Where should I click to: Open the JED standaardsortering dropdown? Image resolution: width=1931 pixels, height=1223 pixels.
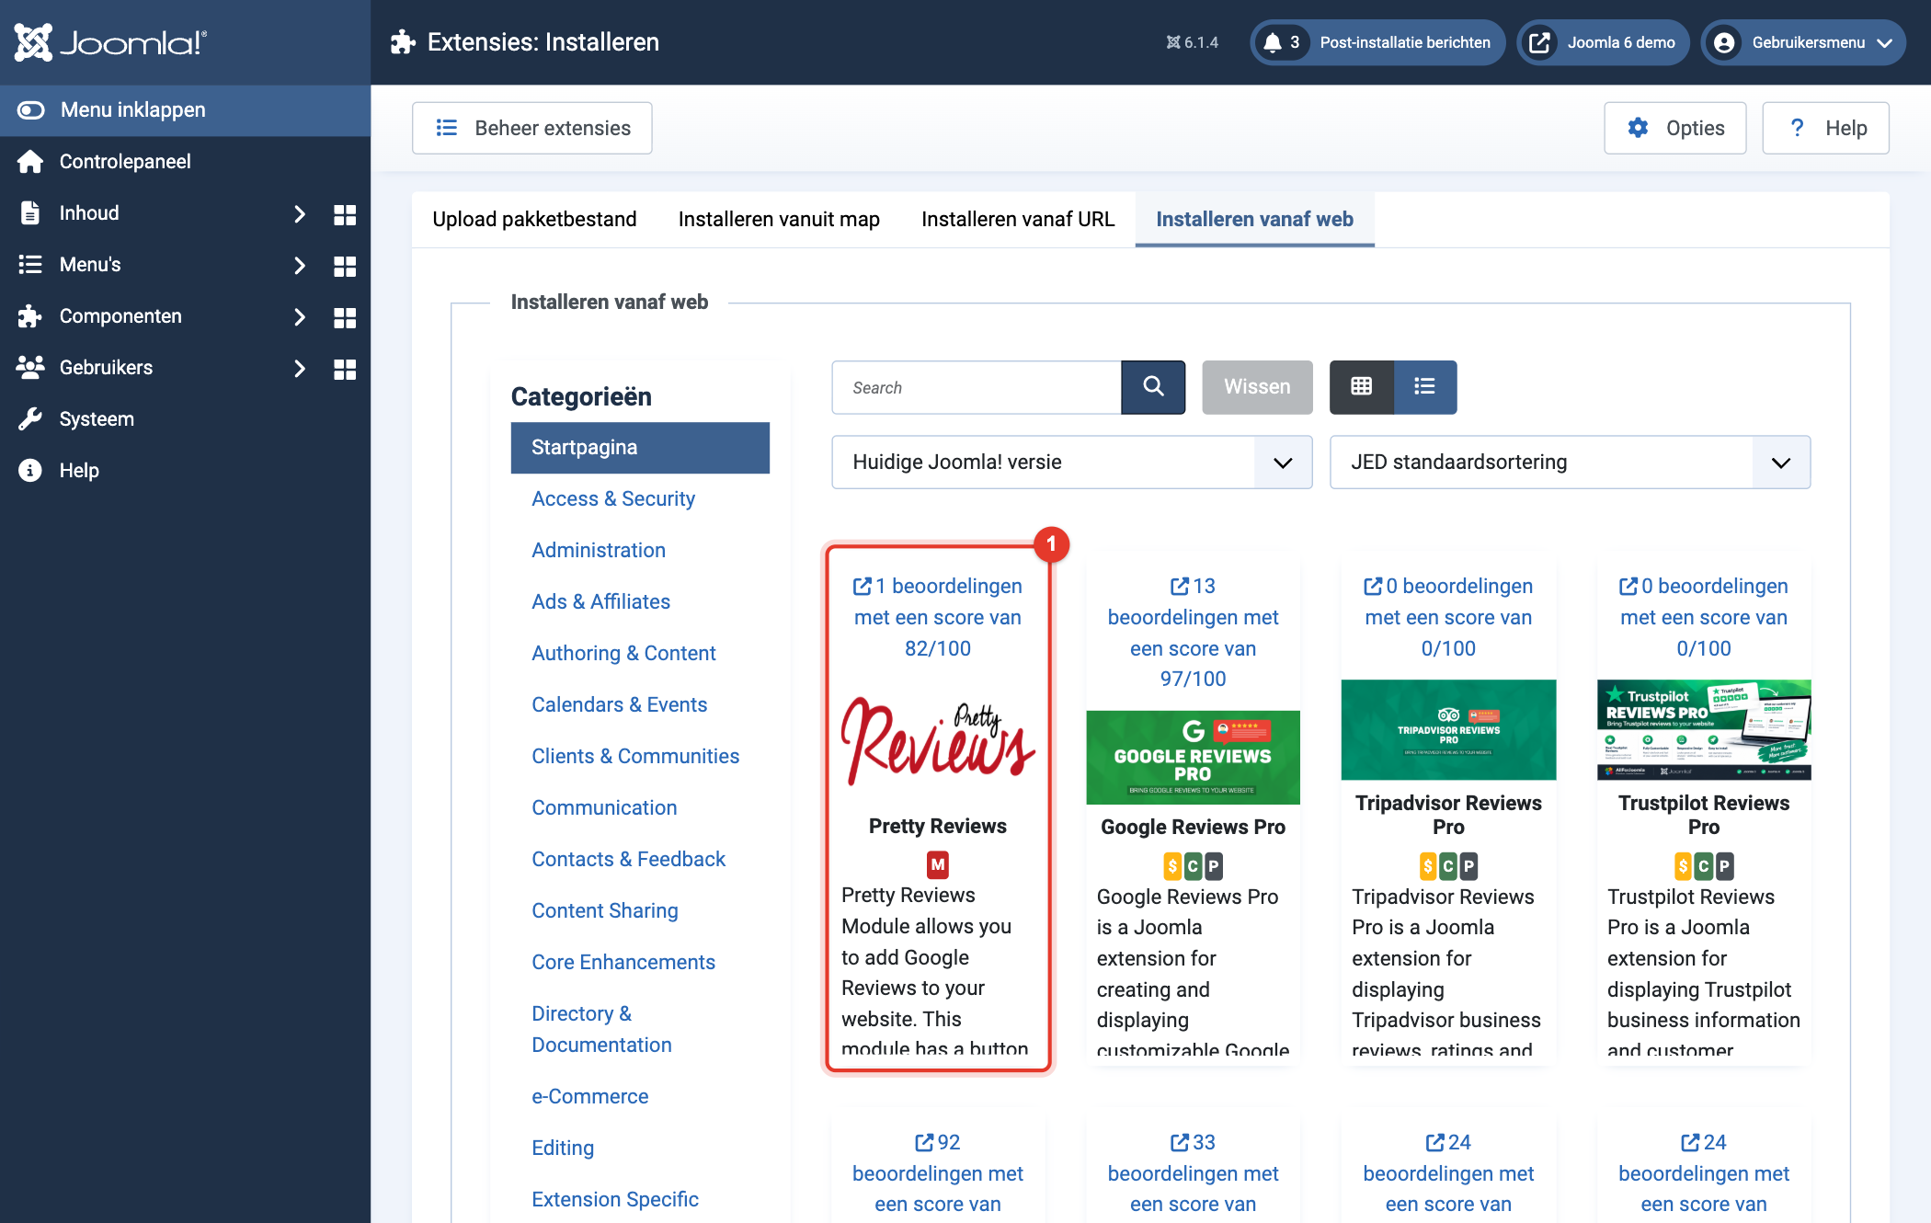1570,463
